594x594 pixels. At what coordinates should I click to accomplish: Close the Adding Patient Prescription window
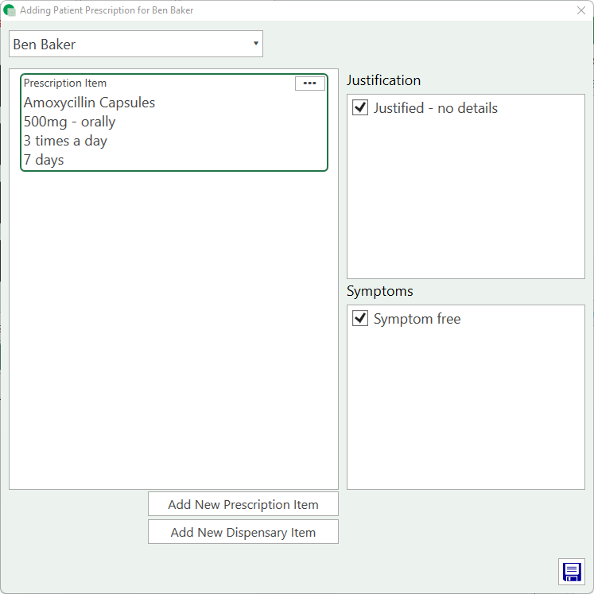point(580,10)
